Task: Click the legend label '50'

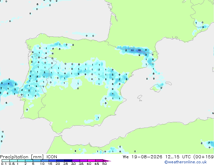Action: (104, 164)
